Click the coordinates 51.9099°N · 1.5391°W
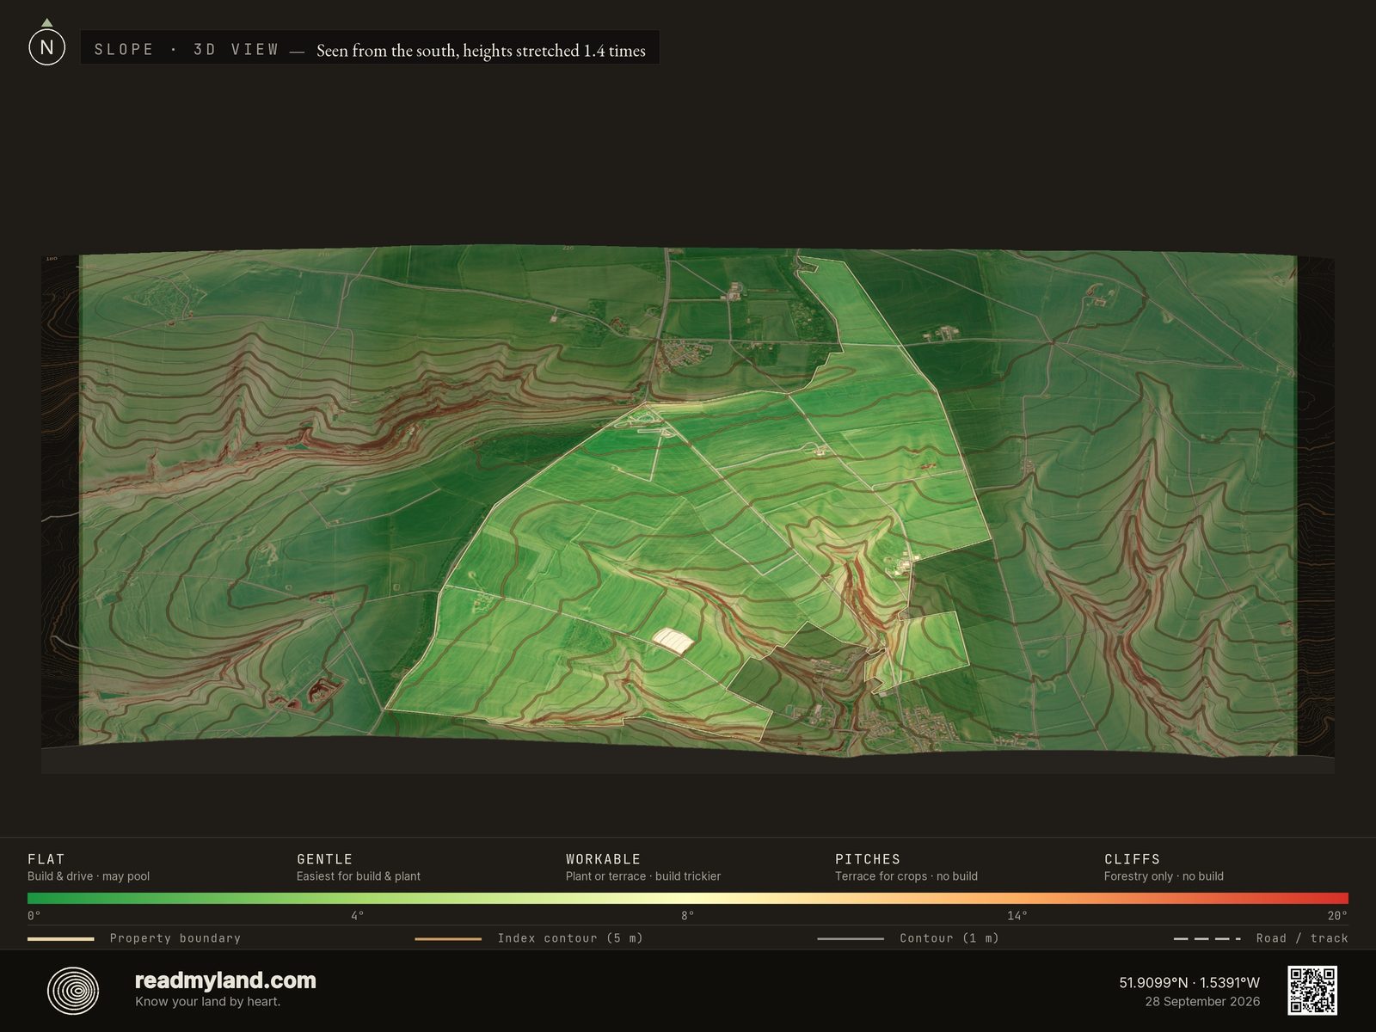The width and height of the screenshot is (1376, 1032). (x=1189, y=982)
